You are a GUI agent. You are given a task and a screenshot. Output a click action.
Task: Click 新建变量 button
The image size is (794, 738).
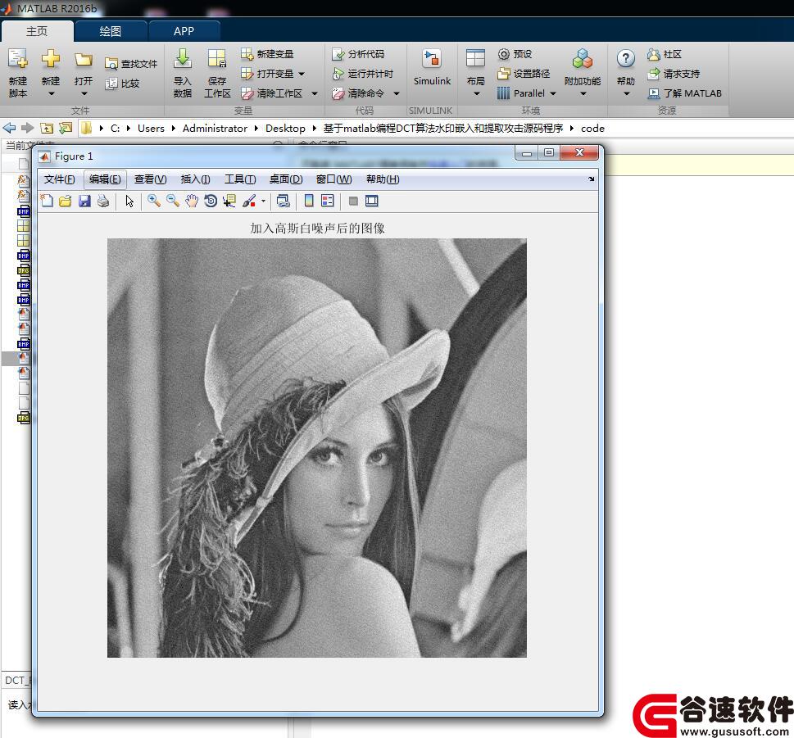[267, 54]
